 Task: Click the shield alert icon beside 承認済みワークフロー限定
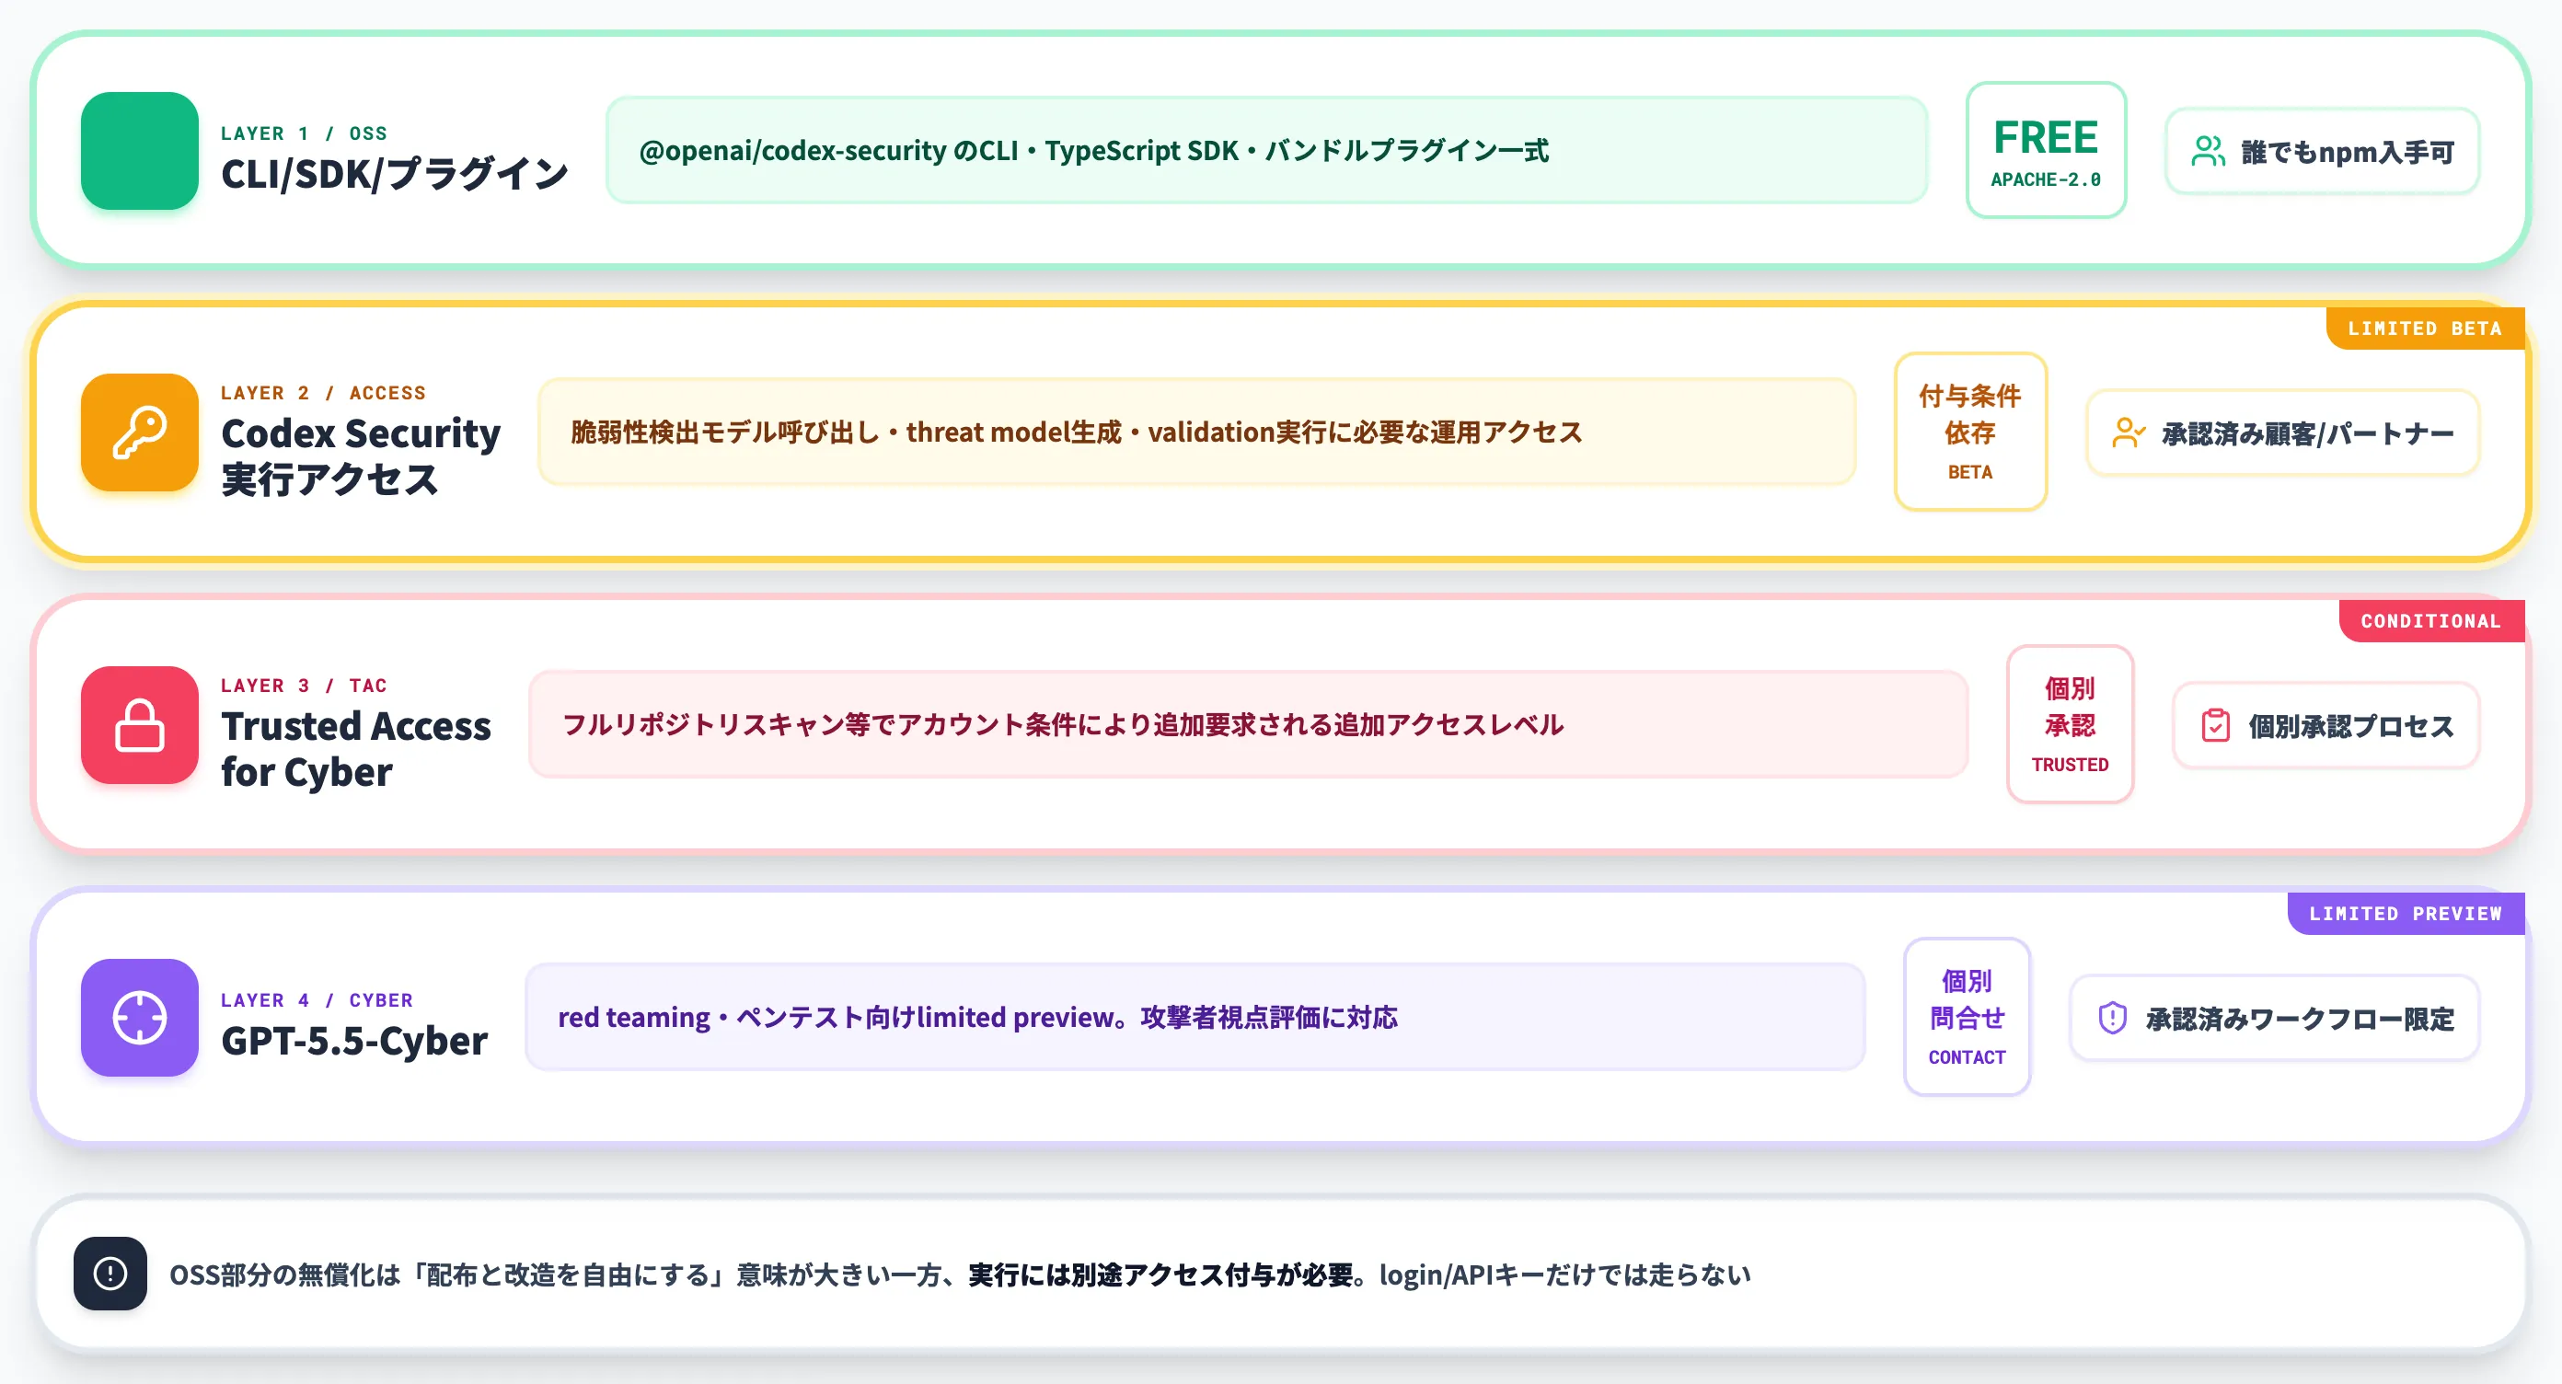pyautogui.click(x=2113, y=1018)
